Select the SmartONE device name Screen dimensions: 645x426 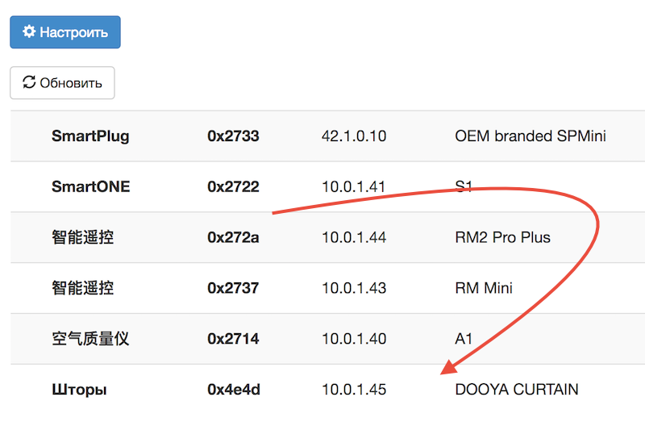[90, 187]
